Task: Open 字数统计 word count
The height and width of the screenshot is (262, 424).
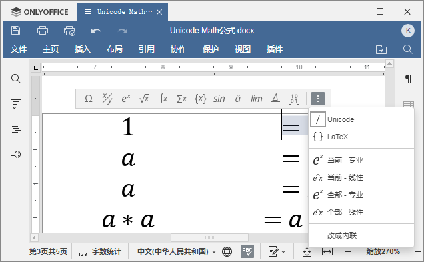Action: [99, 251]
